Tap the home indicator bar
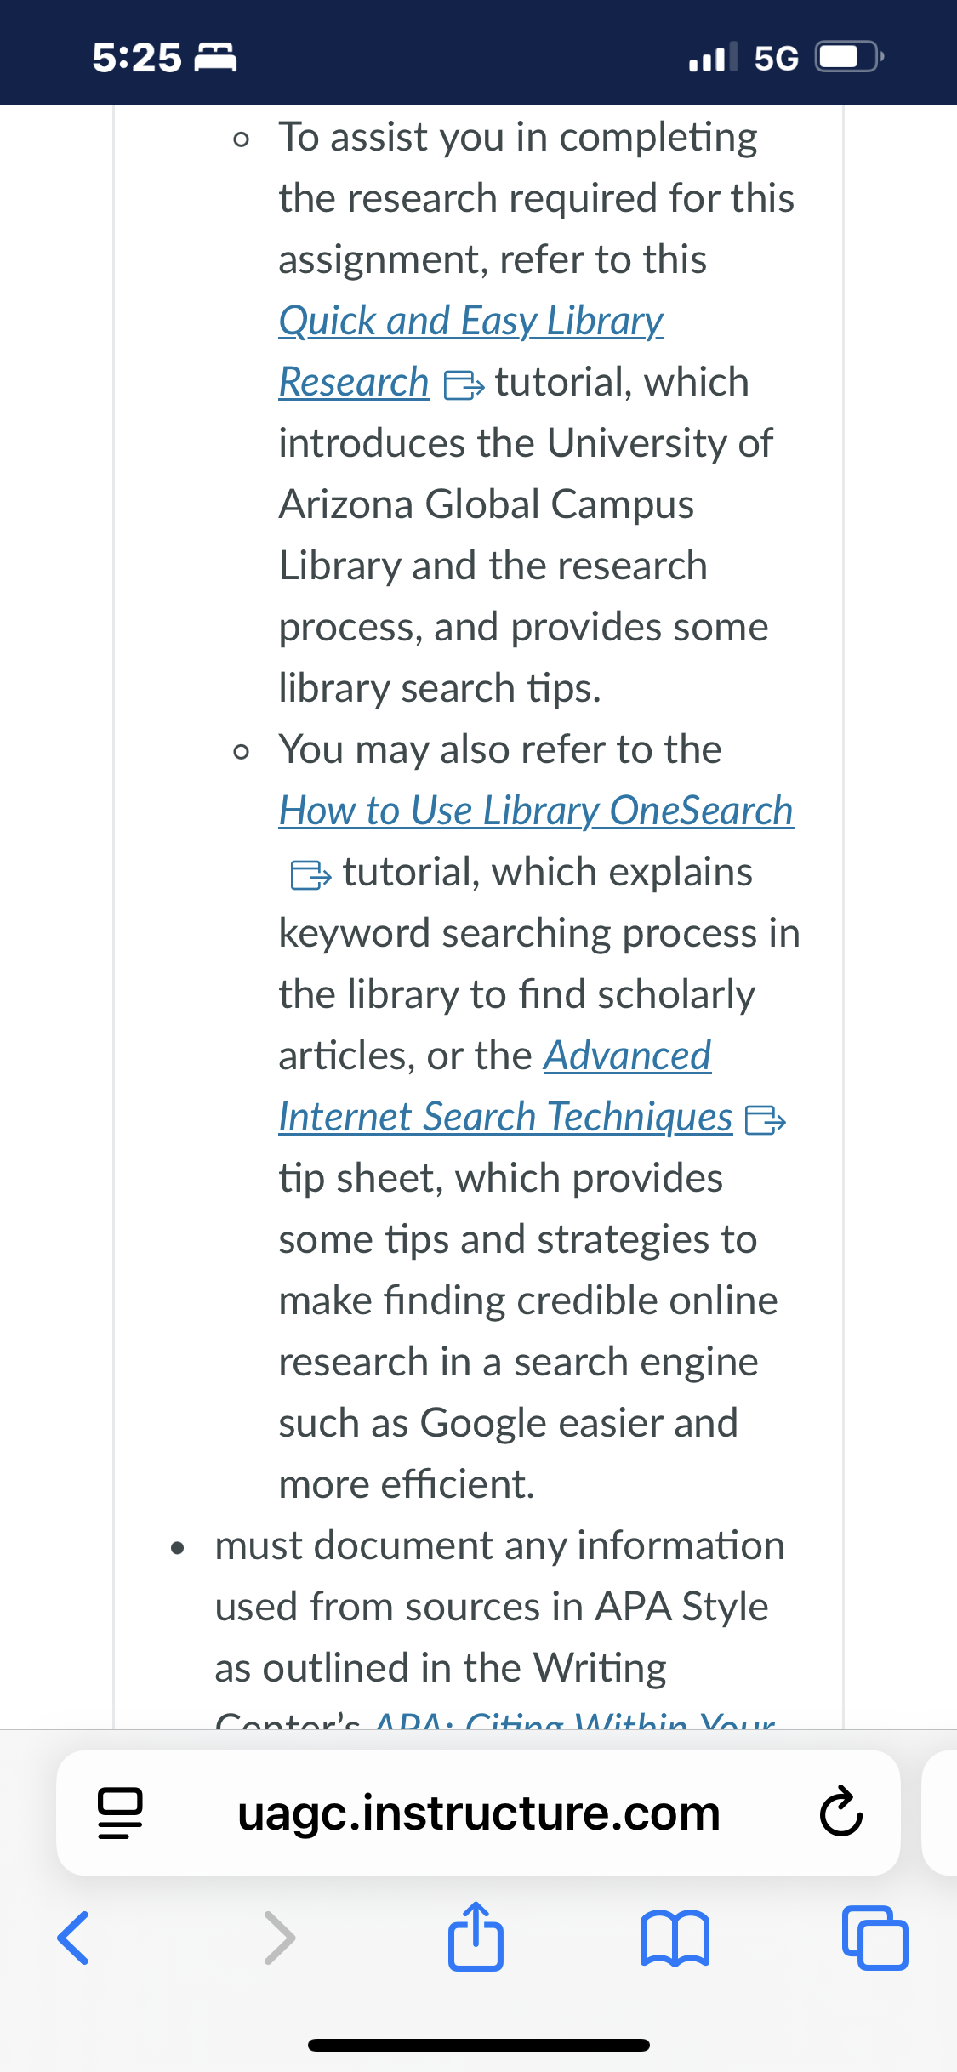This screenshot has width=957, height=2072. 479,2045
